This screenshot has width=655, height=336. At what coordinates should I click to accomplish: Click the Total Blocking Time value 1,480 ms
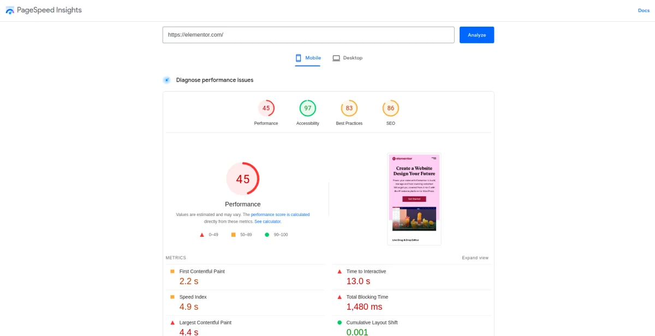pos(365,307)
